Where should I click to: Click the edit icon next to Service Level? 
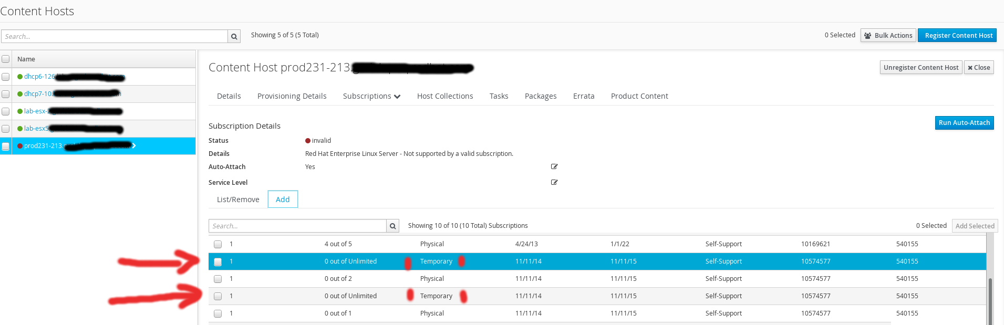point(554,182)
